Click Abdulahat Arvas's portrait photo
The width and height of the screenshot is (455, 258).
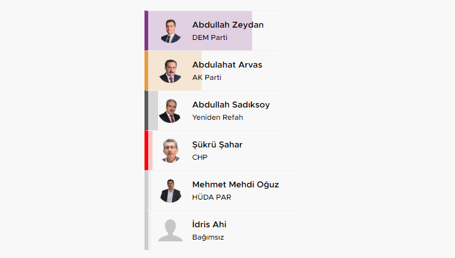(x=170, y=71)
